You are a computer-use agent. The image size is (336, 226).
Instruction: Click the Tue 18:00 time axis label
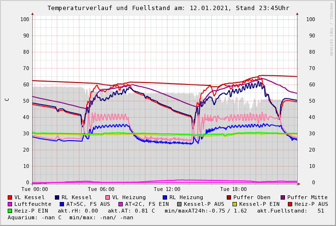point(233,190)
